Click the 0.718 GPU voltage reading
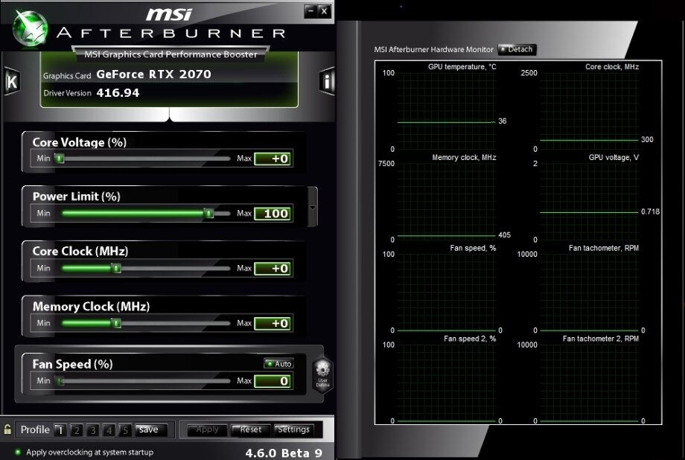This screenshot has width=685, height=460. coord(650,211)
